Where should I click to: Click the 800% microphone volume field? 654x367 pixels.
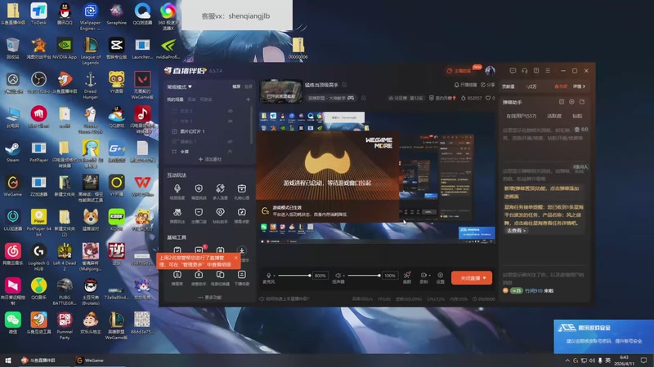[x=320, y=276]
